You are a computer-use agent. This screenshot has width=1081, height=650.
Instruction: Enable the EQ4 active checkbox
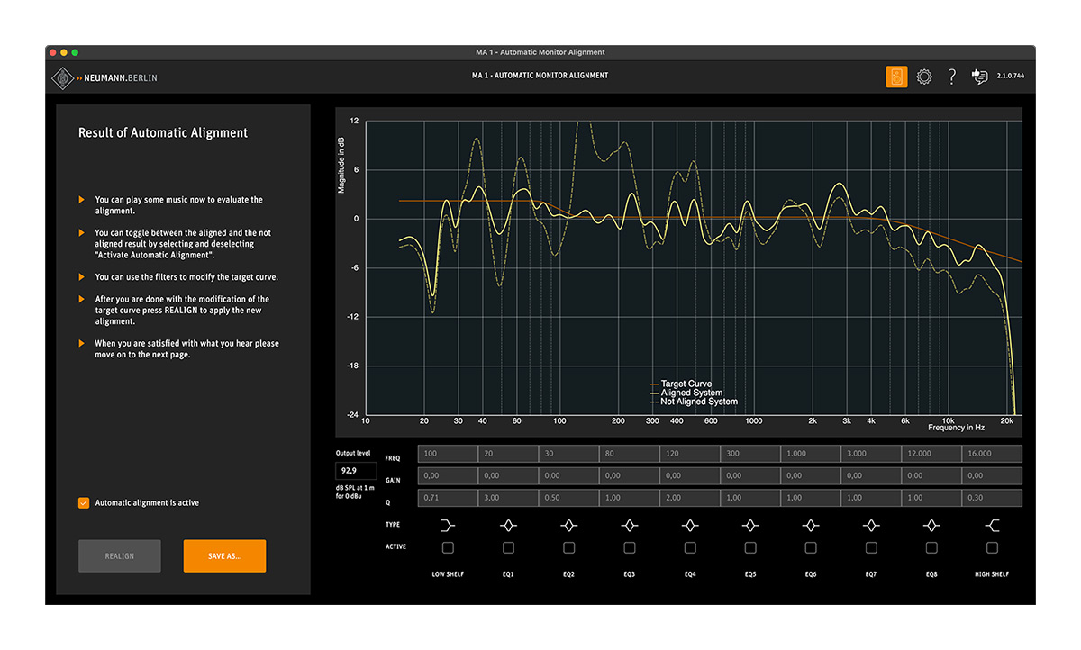pyautogui.click(x=690, y=547)
